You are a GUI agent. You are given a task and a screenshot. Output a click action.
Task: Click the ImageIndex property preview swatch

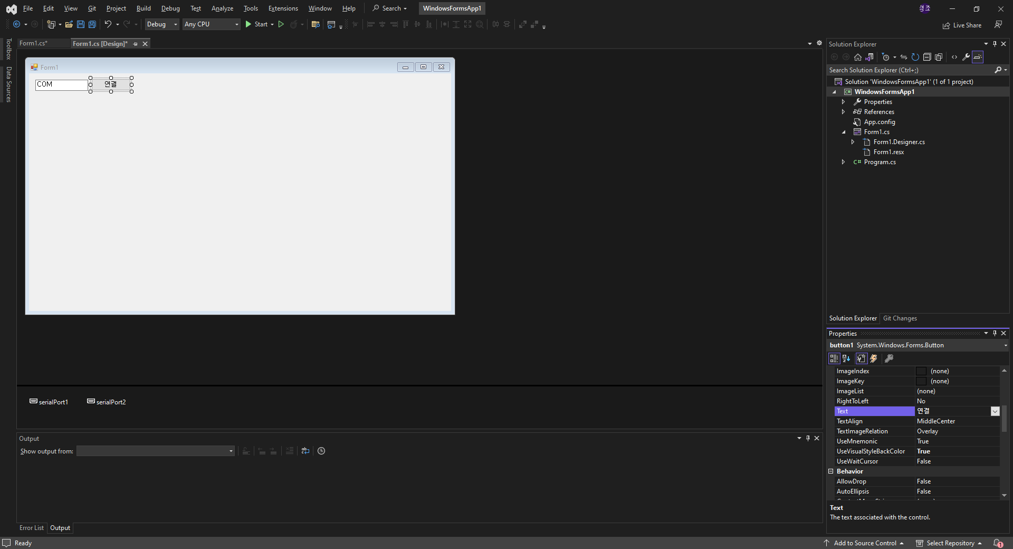pyautogui.click(x=921, y=371)
